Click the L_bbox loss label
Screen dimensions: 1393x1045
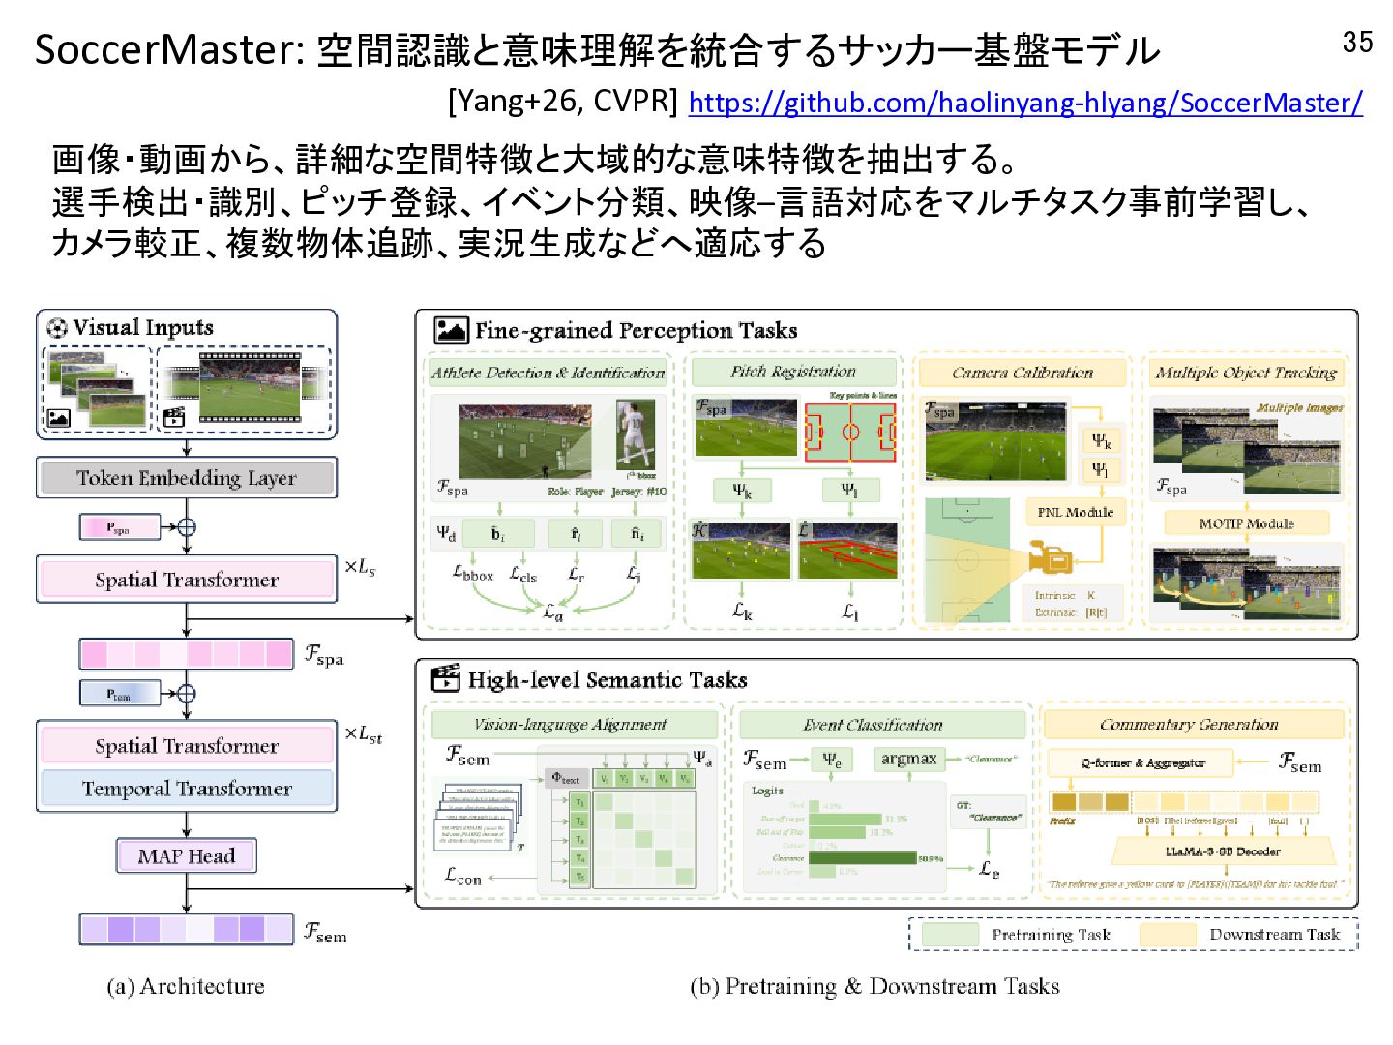pyautogui.click(x=473, y=573)
